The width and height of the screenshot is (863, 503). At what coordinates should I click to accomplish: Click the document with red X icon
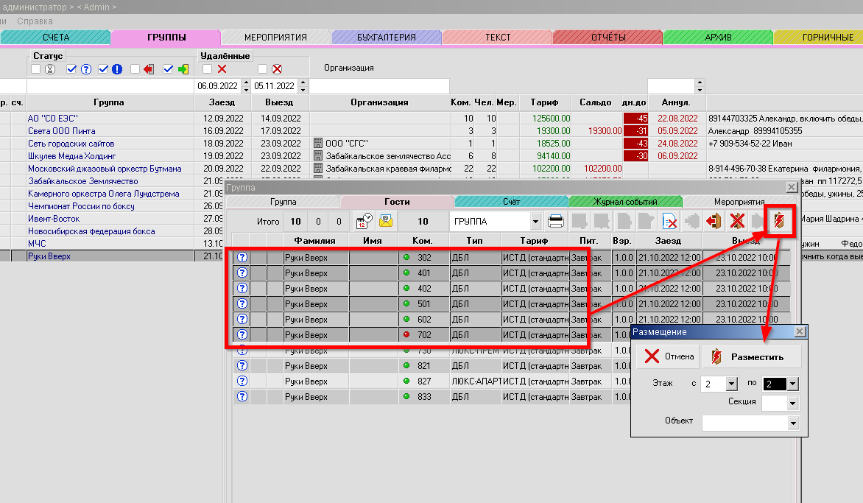(669, 221)
